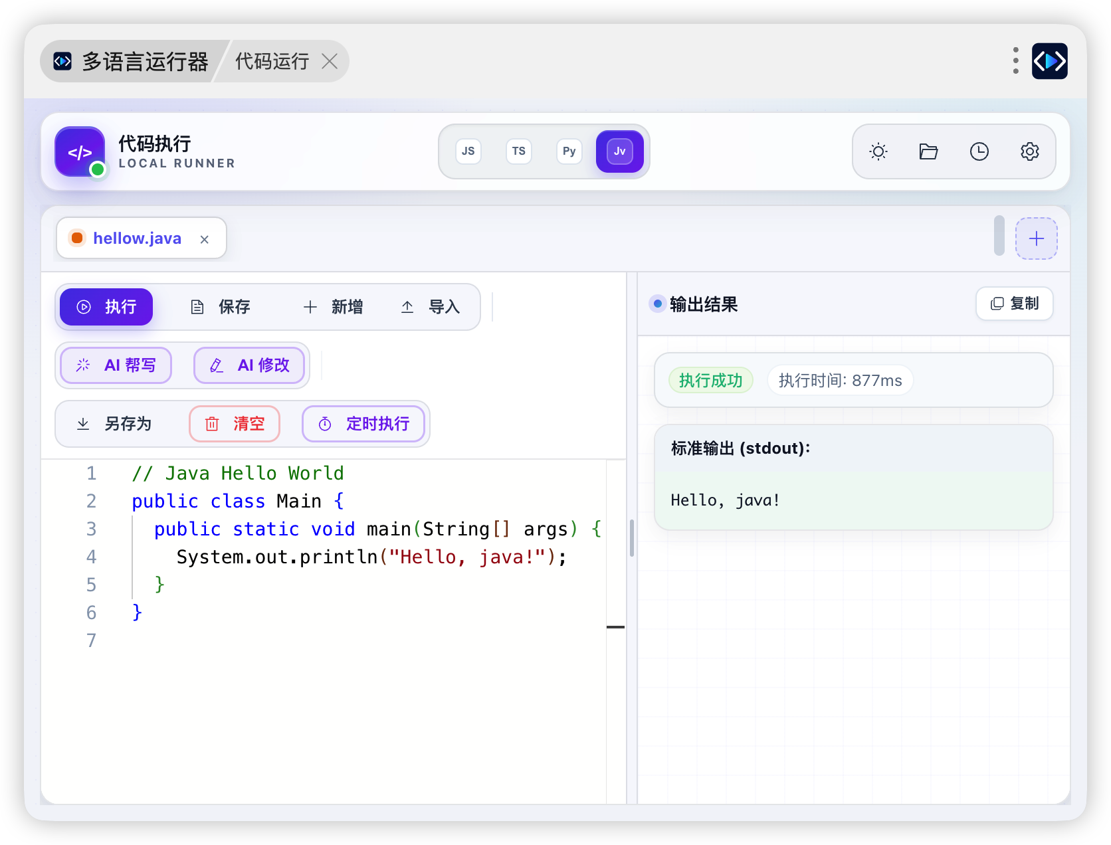Click the 标准输出 (stdout): heading
This screenshot has width=1111, height=845.
741,448
